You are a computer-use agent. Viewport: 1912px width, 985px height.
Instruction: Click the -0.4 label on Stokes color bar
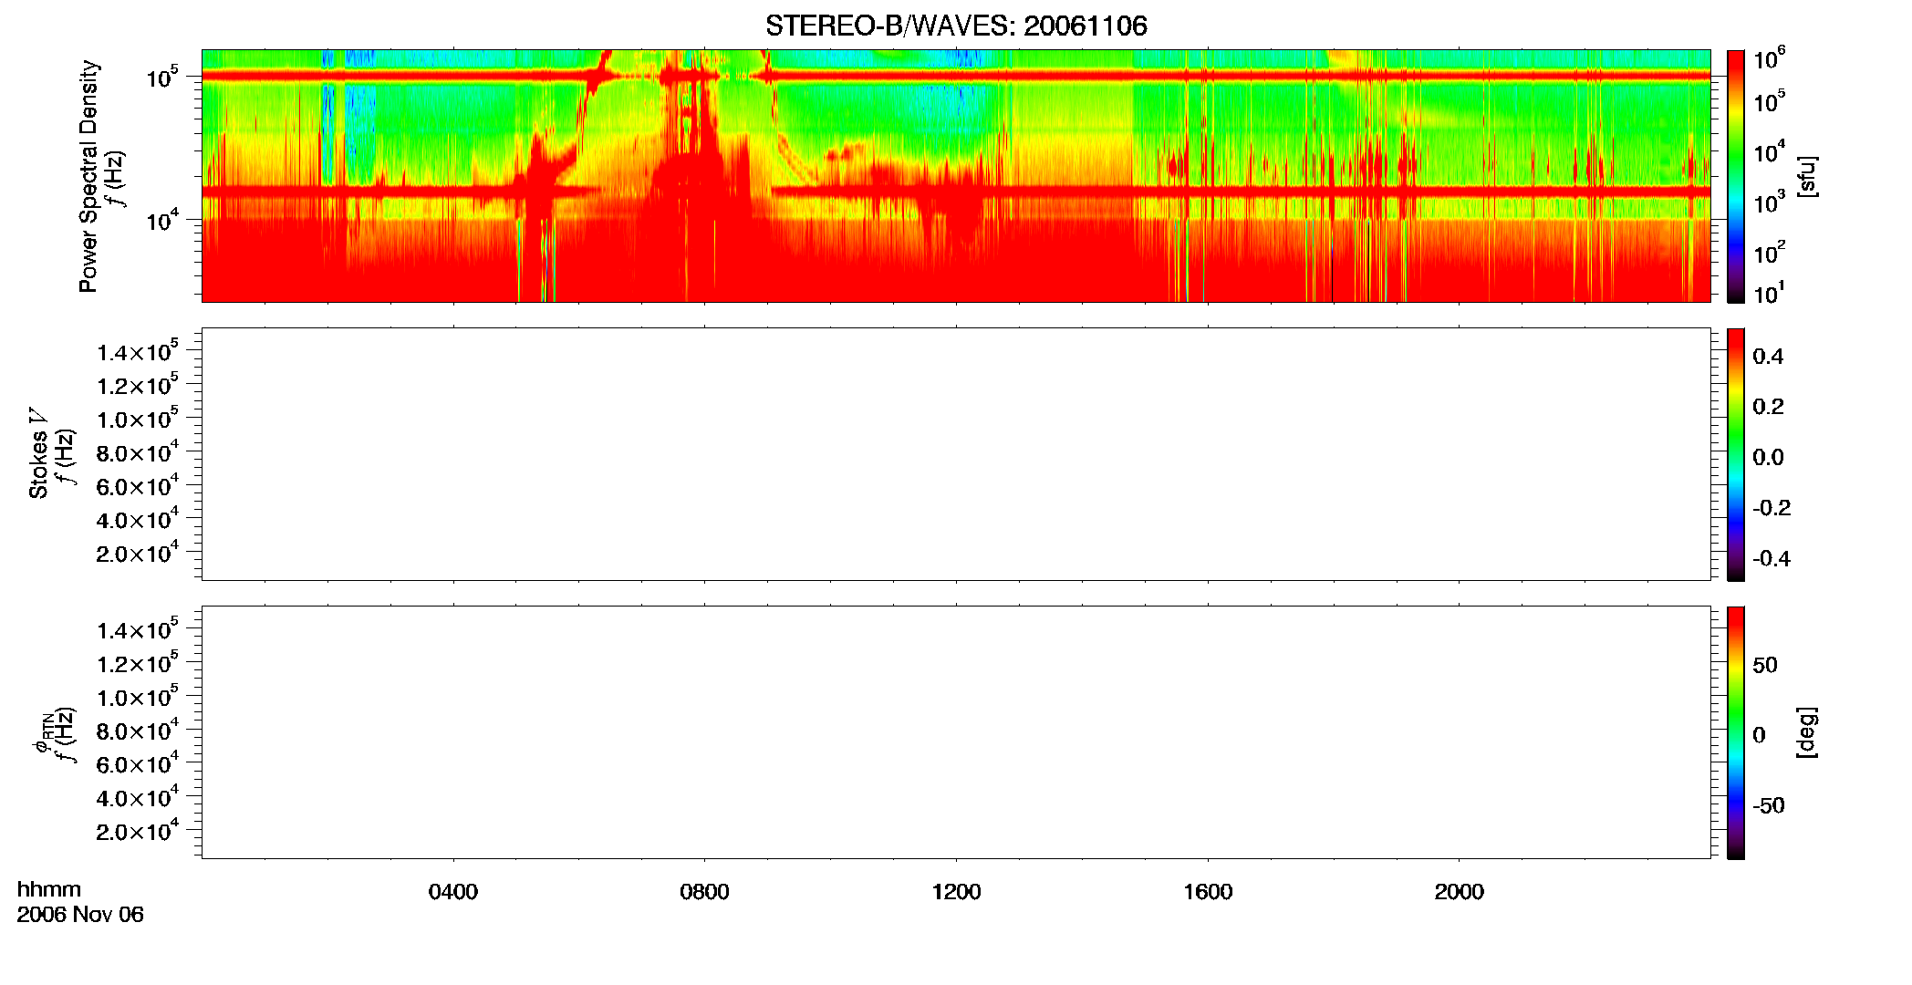click(1772, 559)
